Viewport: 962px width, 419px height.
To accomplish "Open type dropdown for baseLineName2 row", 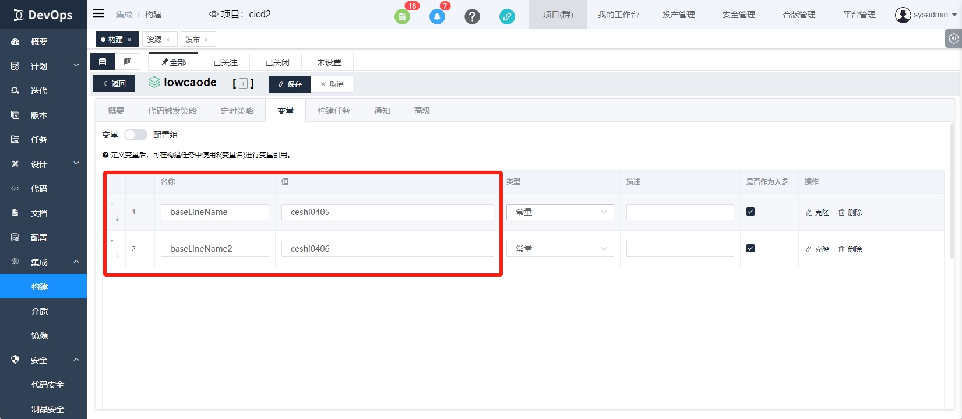I will click(559, 249).
